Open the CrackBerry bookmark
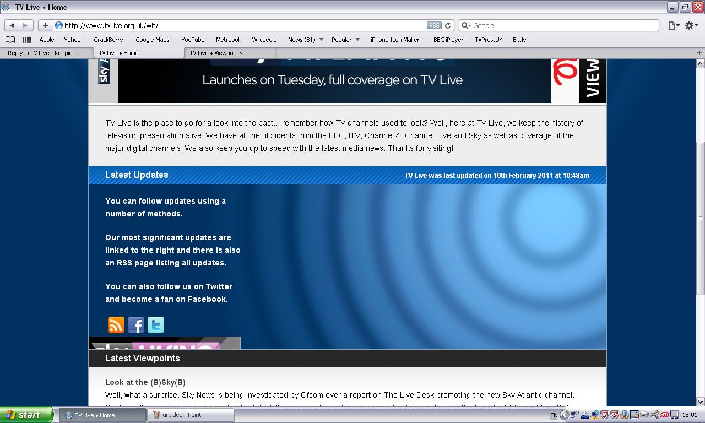705x423 pixels. (109, 40)
